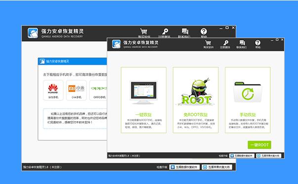Choose the Huawei 华为手机 brand tile

[x=53, y=90]
